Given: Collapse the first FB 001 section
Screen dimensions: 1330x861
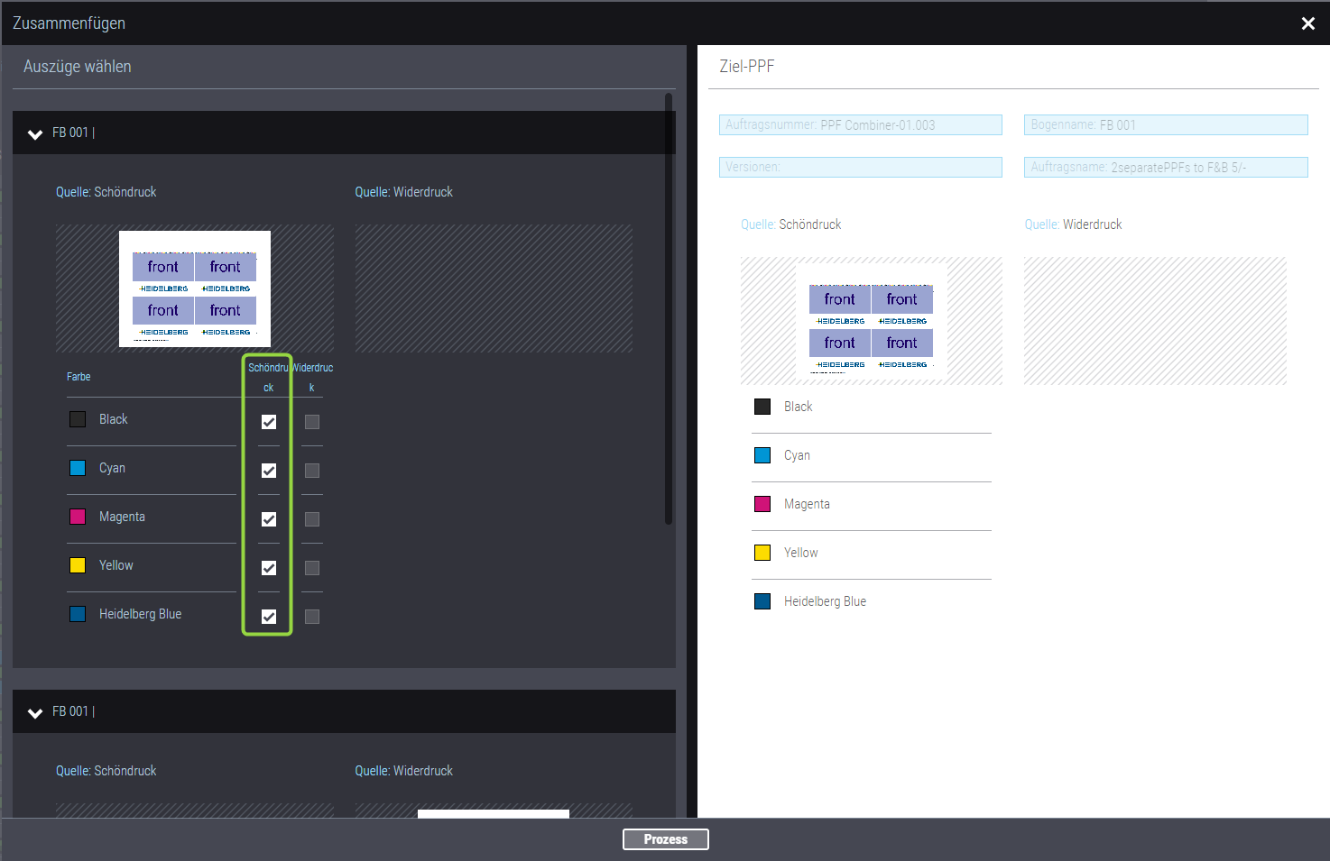Looking at the screenshot, I should [35, 133].
